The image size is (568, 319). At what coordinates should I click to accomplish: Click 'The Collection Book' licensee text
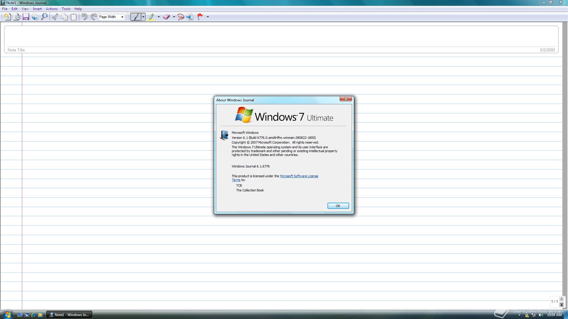[x=250, y=190]
